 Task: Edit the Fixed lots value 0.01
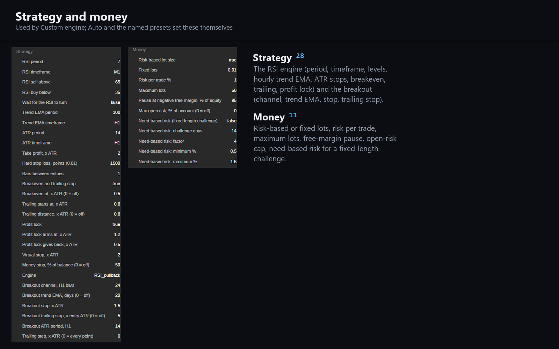[232, 70]
